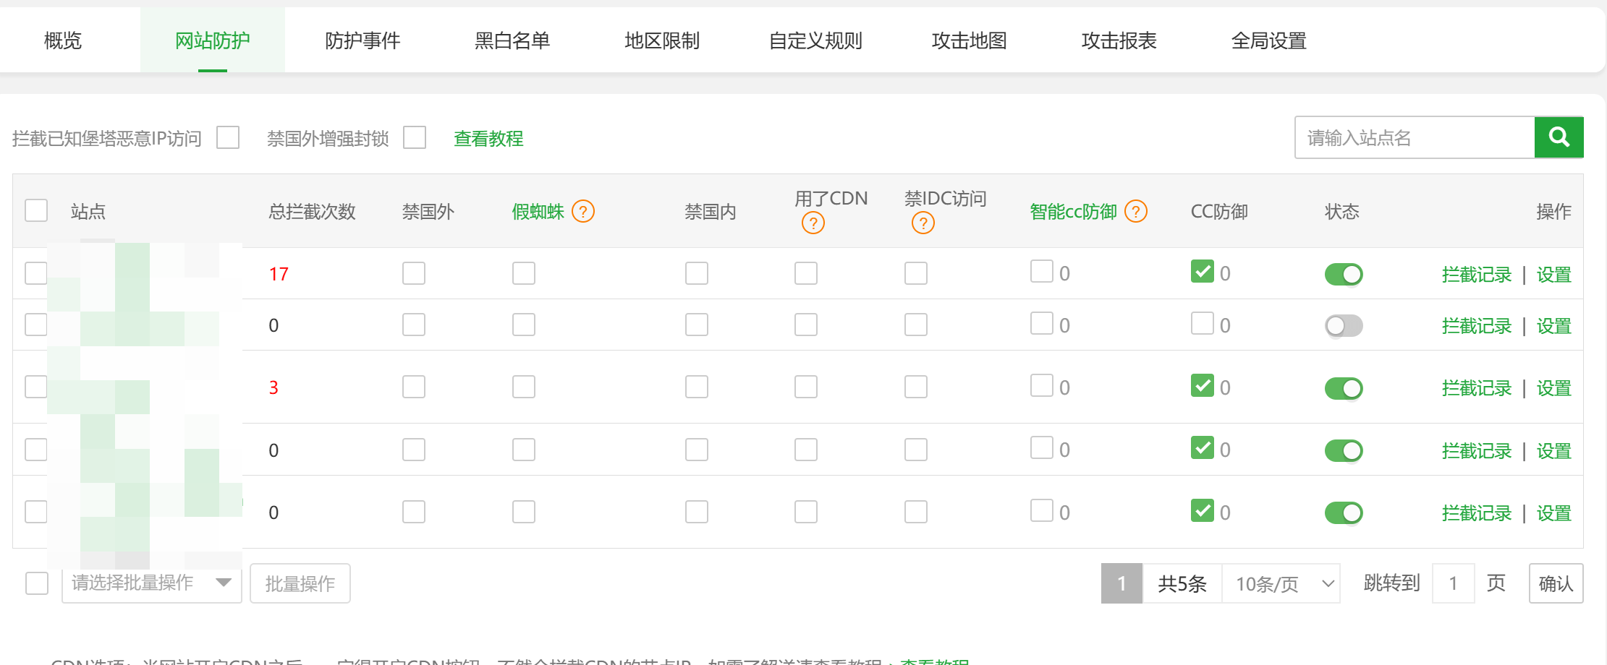Click the search magnifier icon

point(1559,137)
